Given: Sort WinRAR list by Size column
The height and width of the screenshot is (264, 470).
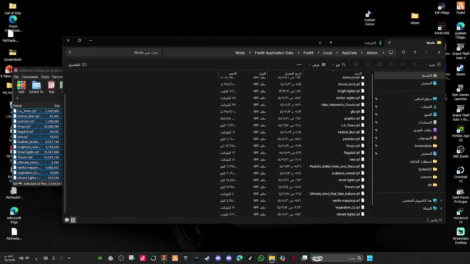Looking at the screenshot, I should 51,106.
